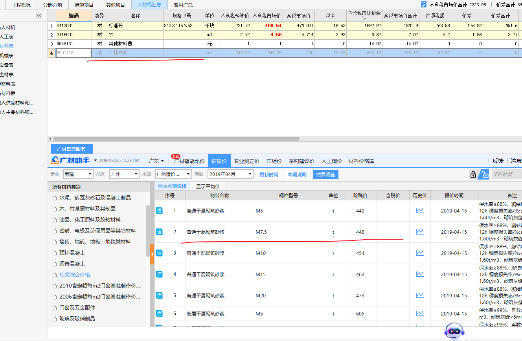Click the 本期说明 button
The image size is (522, 341).
(297, 174)
